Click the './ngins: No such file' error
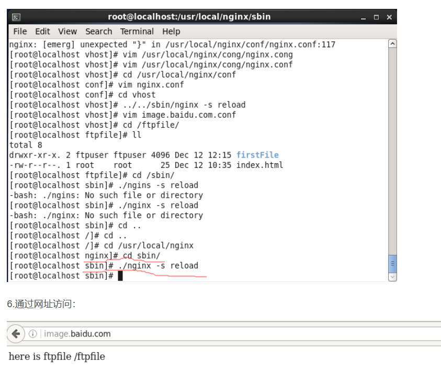The width and height of the screenshot is (441, 371). pos(106,195)
